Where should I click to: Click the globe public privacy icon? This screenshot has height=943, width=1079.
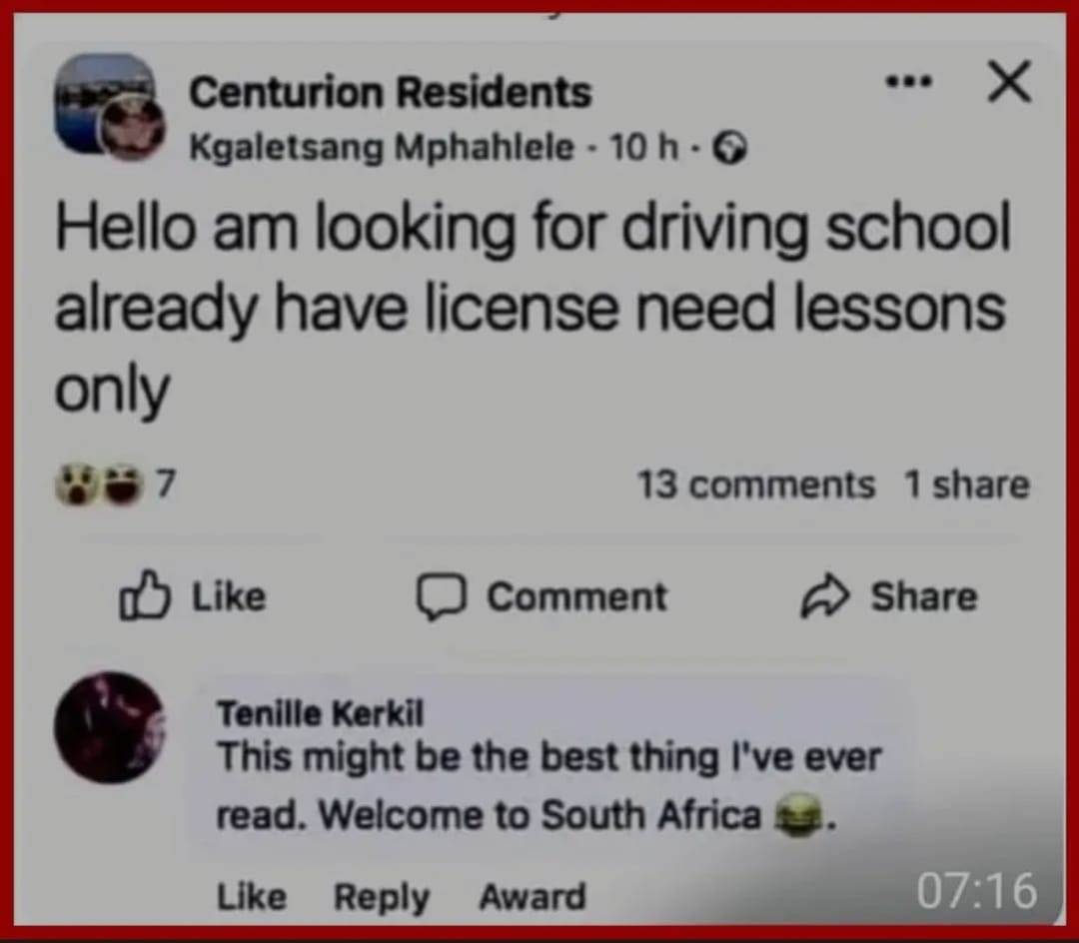[730, 147]
